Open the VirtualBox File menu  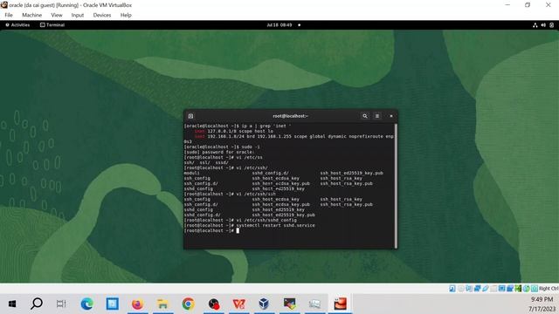9,15
